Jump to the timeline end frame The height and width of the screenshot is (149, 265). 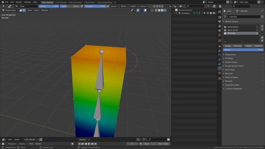[95, 144]
